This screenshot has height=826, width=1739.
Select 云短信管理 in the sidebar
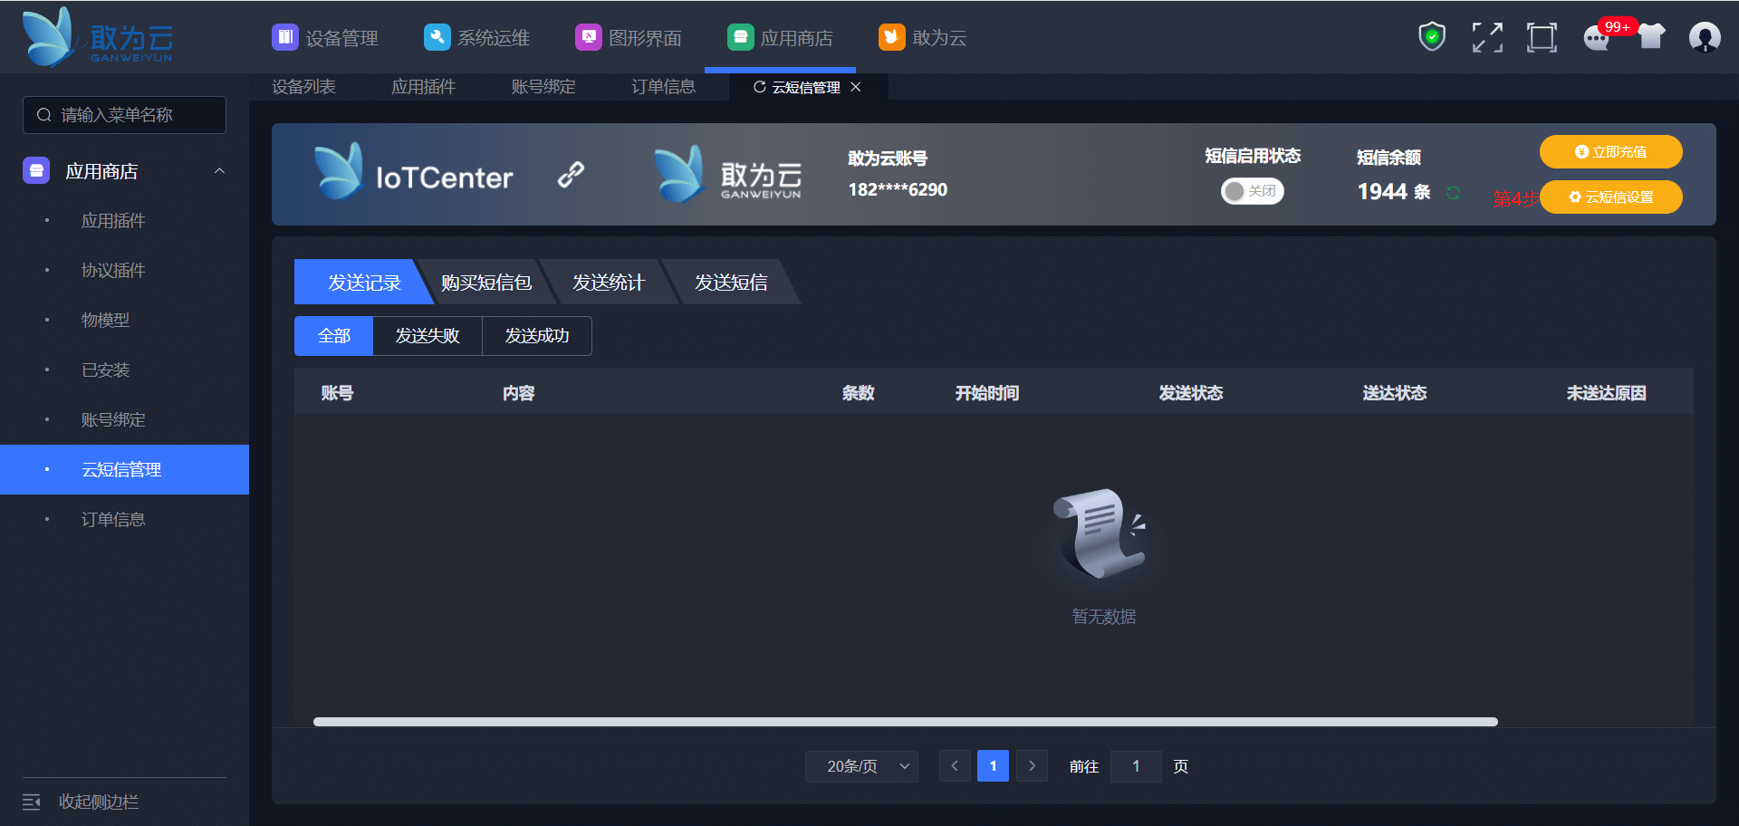pos(124,469)
